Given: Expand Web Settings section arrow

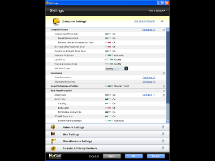Looking at the screenshot, I should coord(163,134).
